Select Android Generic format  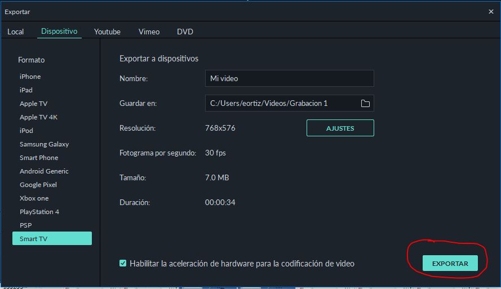(x=44, y=171)
